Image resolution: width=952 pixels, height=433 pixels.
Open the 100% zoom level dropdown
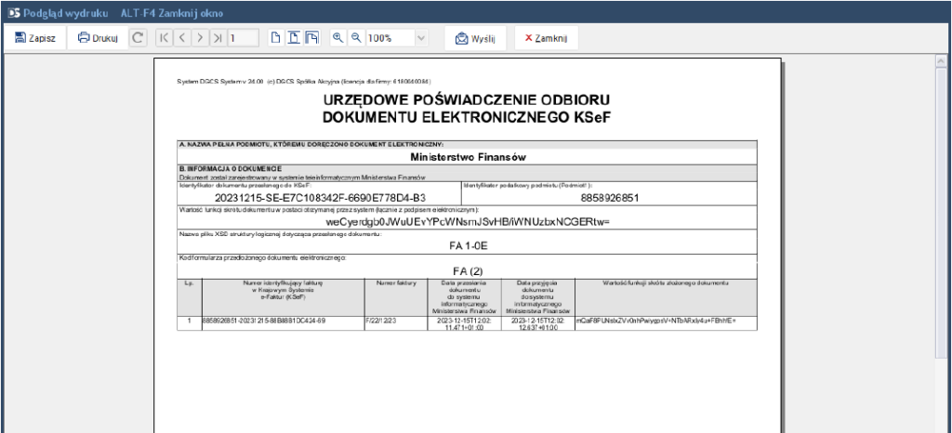click(x=421, y=38)
